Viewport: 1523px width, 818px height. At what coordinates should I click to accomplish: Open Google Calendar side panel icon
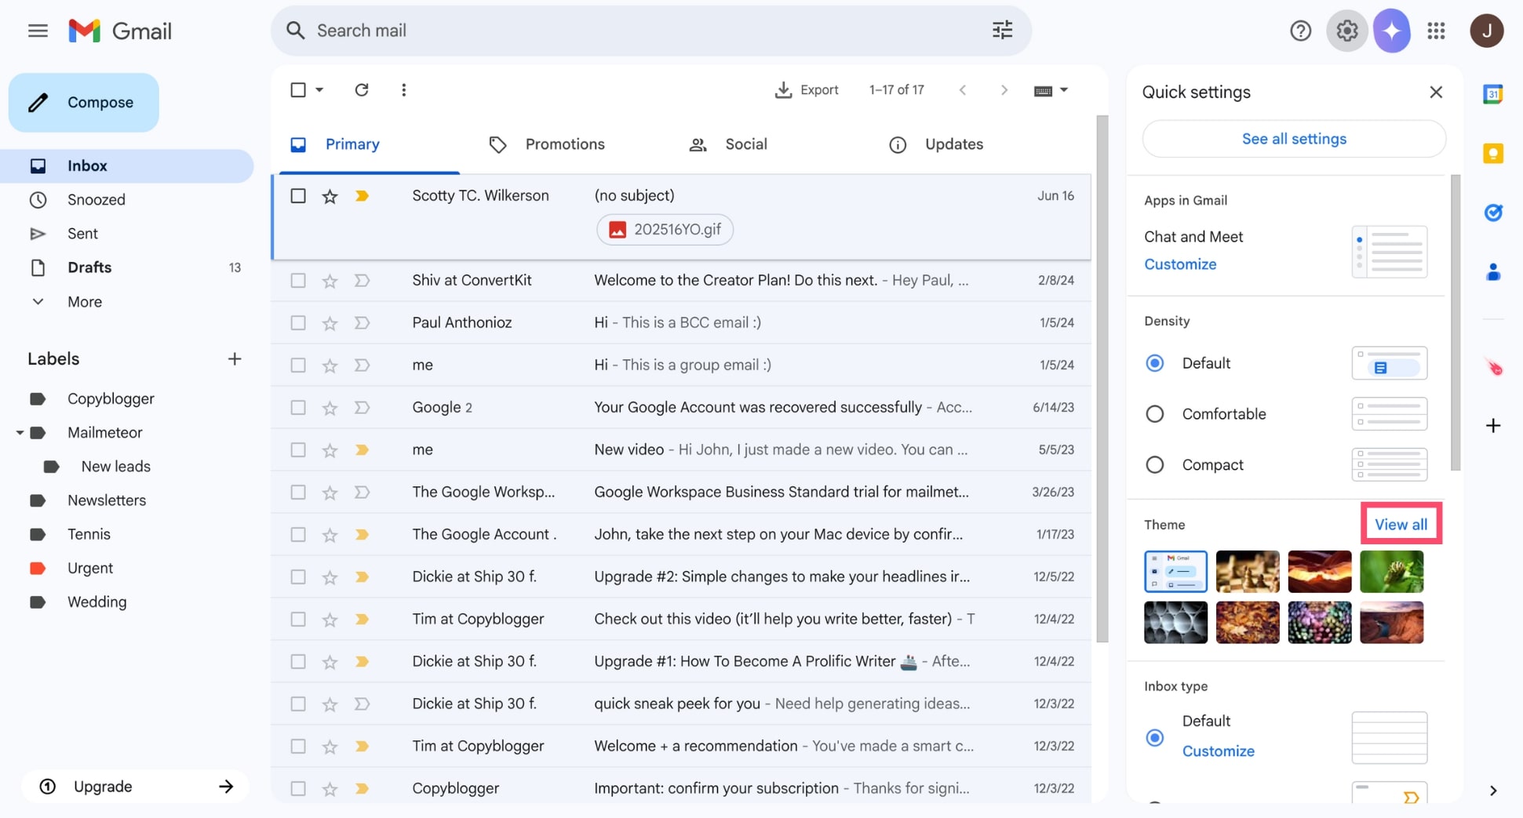point(1492,94)
